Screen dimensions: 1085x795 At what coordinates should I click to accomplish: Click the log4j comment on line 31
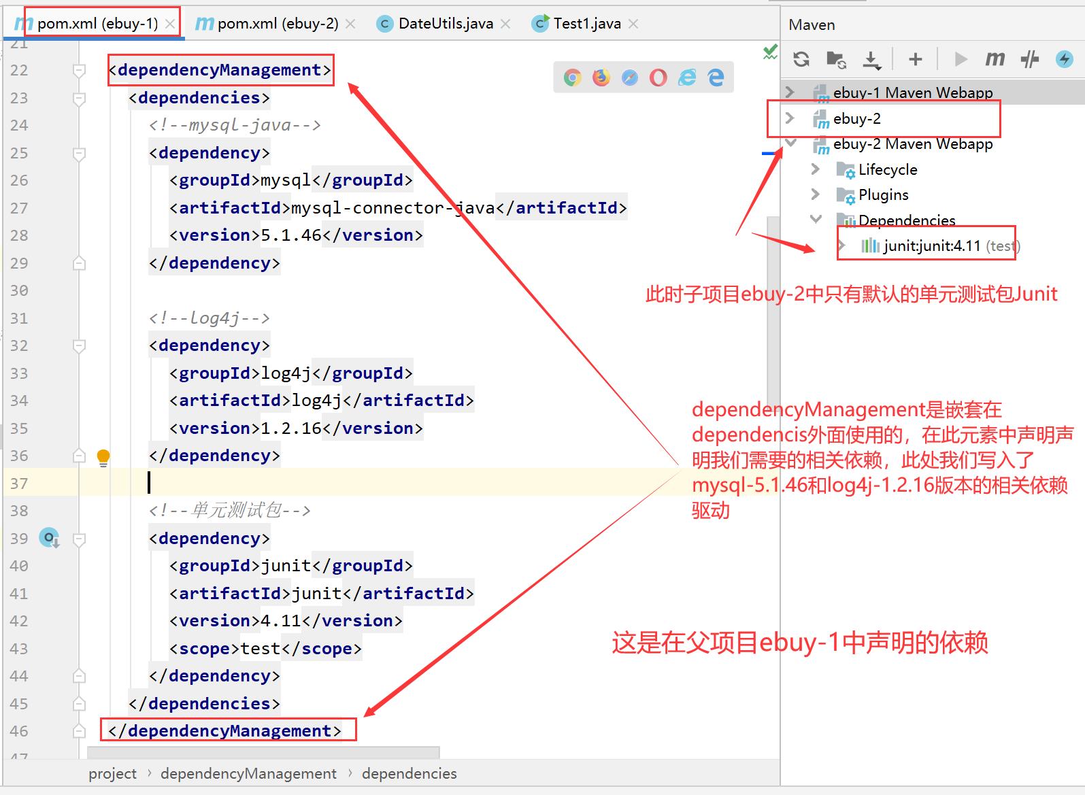[210, 318]
